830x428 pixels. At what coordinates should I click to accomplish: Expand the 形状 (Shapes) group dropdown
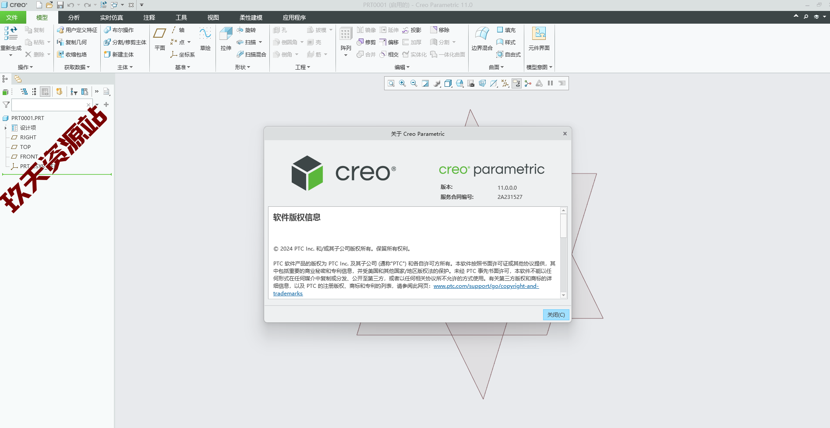(x=243, y=67)
